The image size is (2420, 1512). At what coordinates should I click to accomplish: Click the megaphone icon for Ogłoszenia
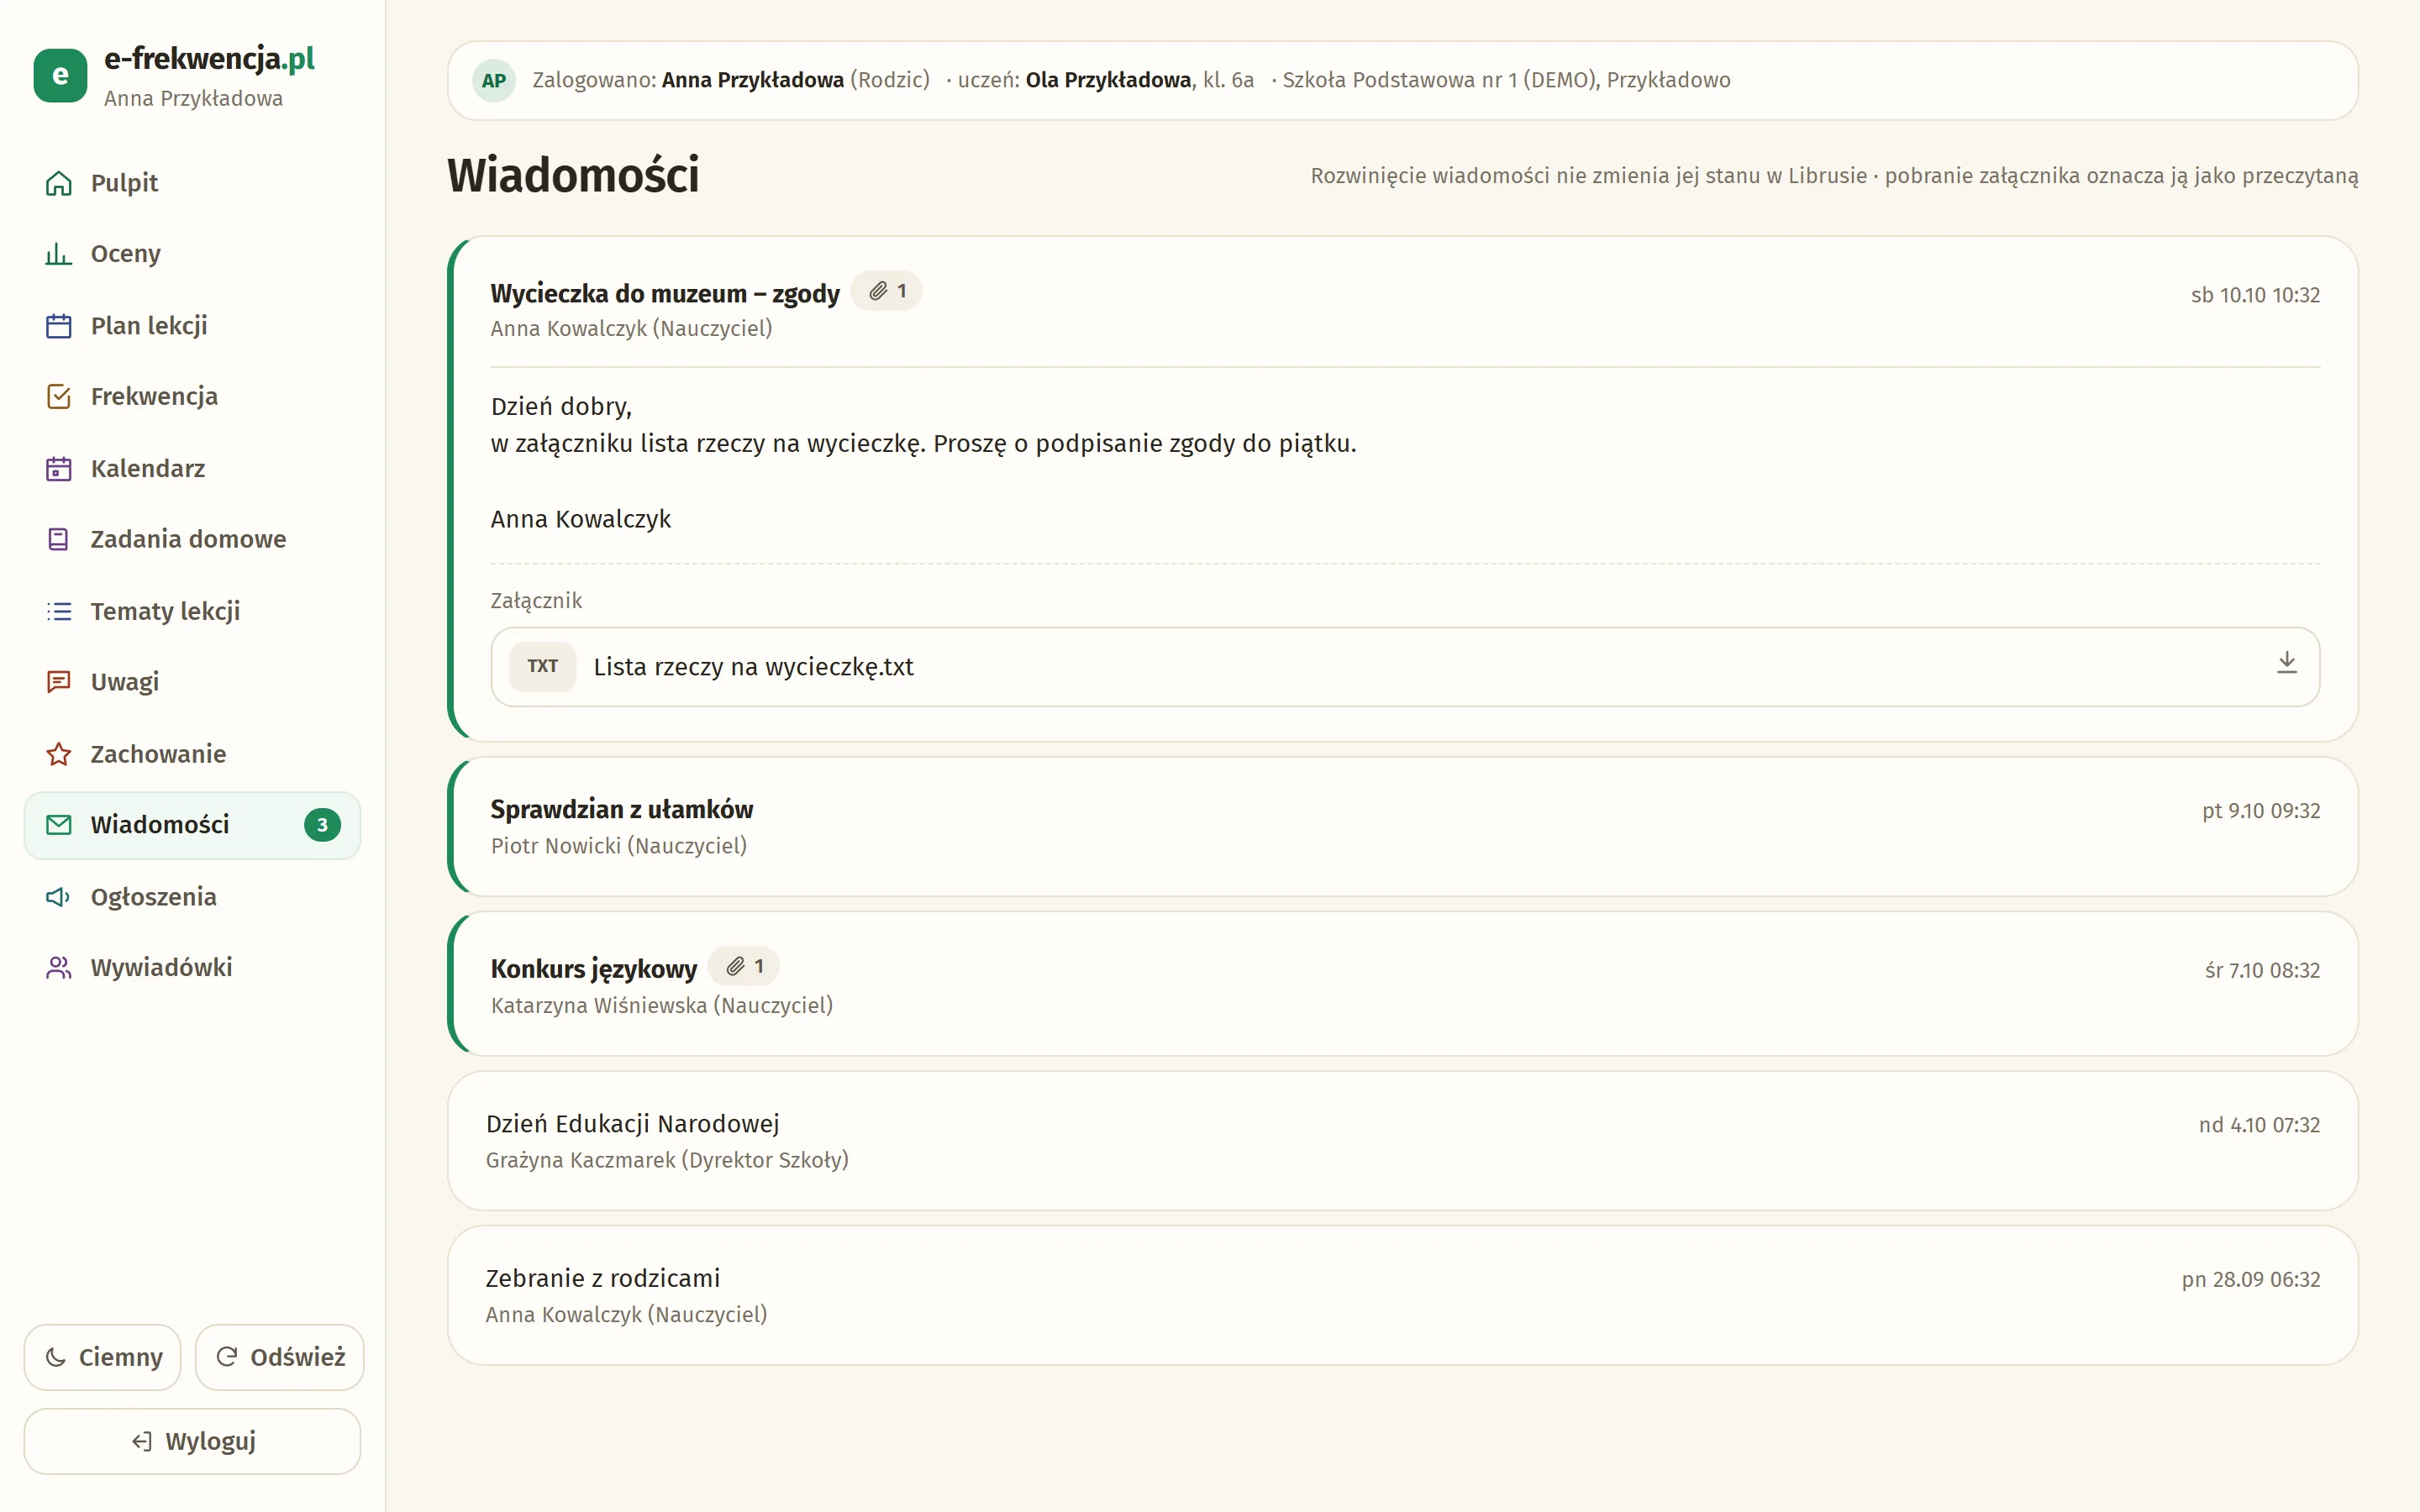59,897
